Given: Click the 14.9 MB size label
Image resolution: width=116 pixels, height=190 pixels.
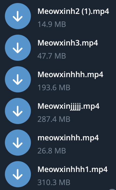Looking at the screenshot, I should tap(52, 24).
